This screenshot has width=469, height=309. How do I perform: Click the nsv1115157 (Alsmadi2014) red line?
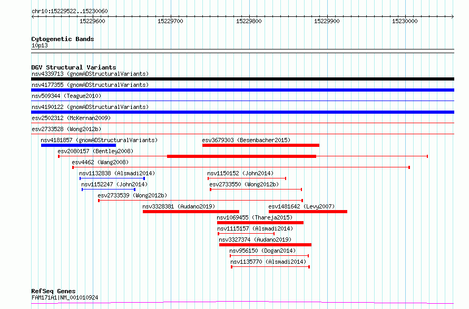(246, 234)
